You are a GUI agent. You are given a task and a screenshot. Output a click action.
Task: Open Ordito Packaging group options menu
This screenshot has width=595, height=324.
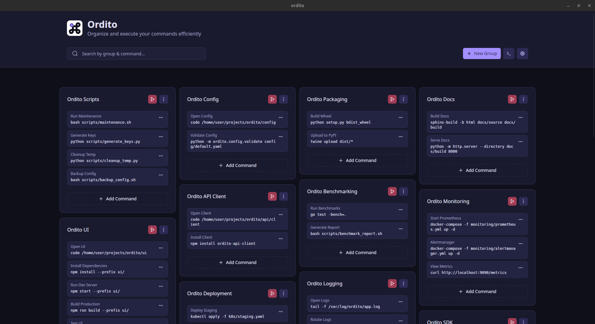click(x=403, y=99)
